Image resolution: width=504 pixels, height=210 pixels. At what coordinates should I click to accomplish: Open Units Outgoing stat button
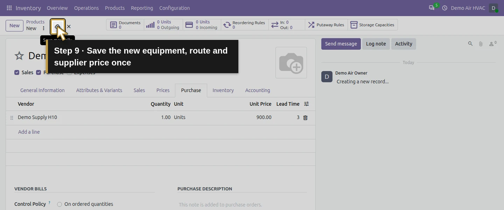pyautogui.click(x=163, y=25)
